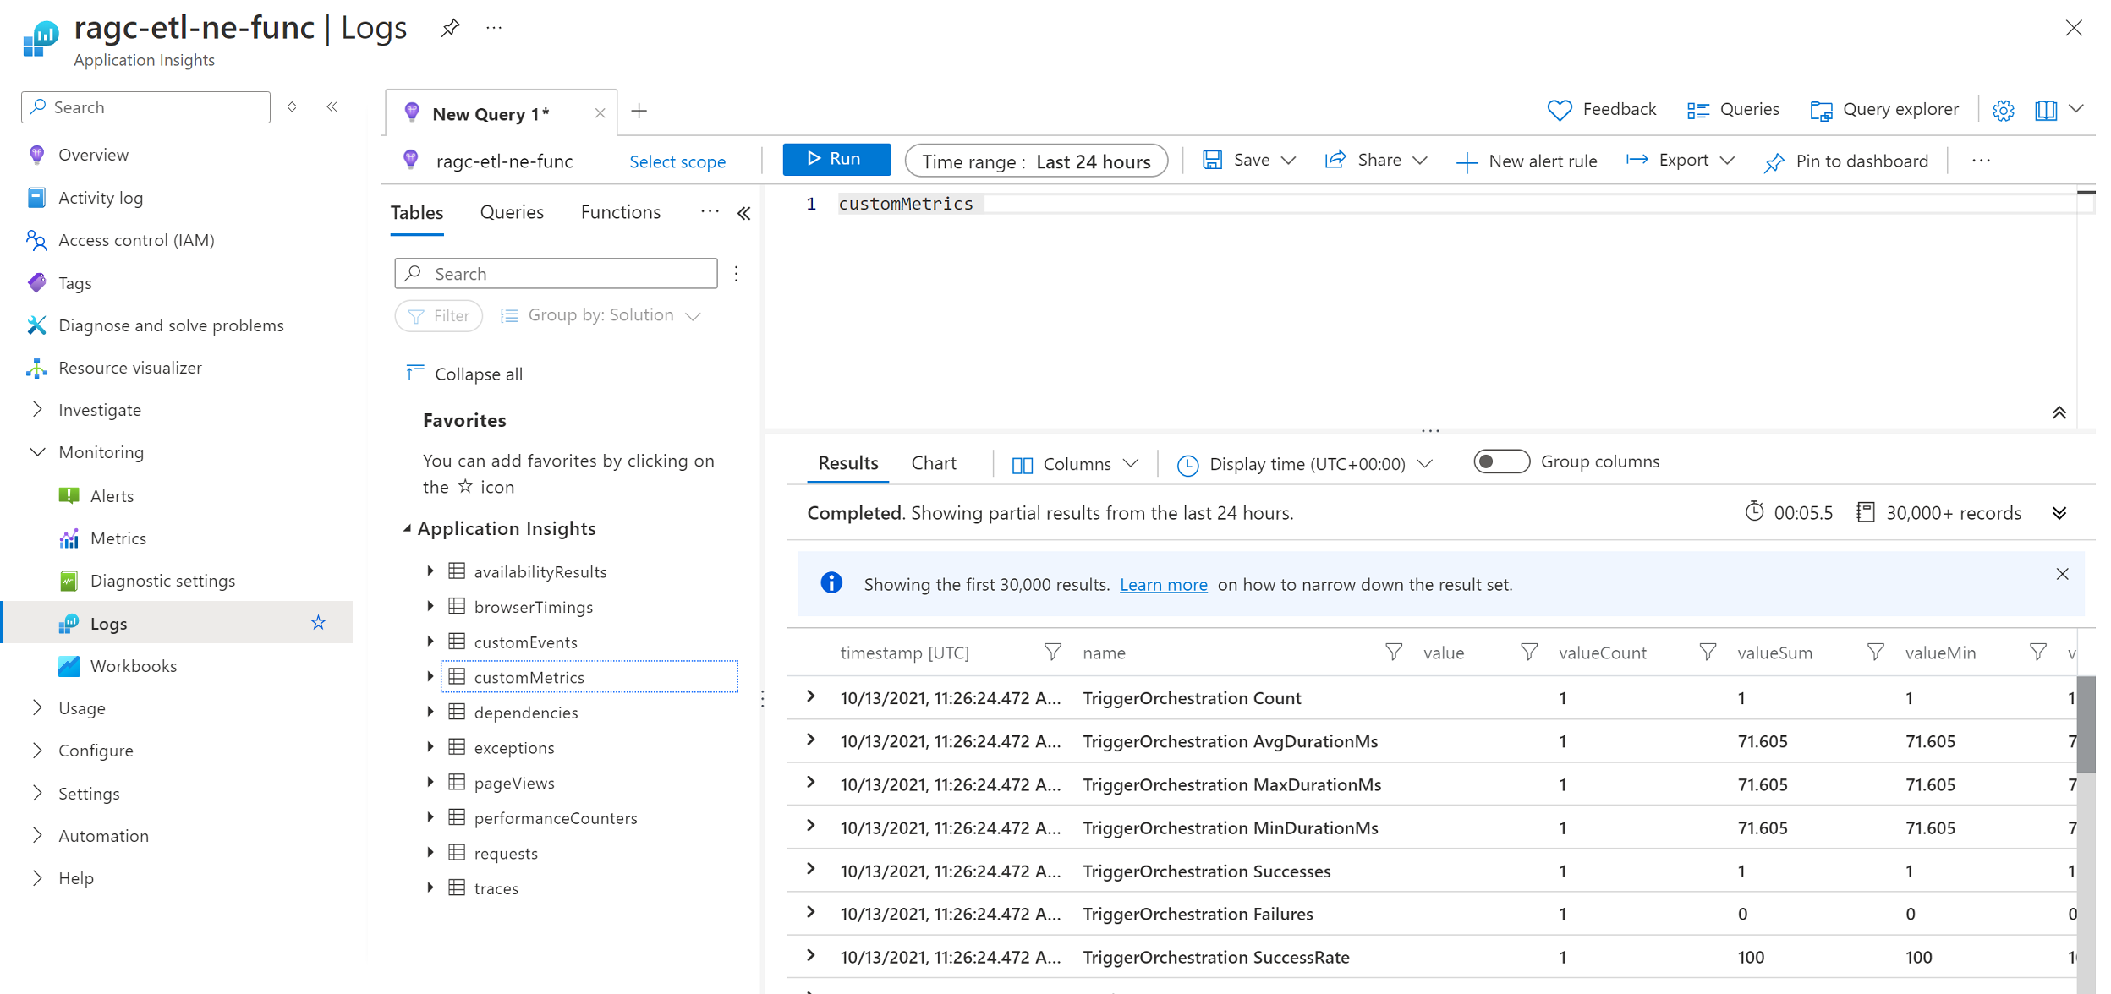The height and width of the screenshot is (994, 2111).
Task: Collapse the Tables side panel
Action: point(743,213)
